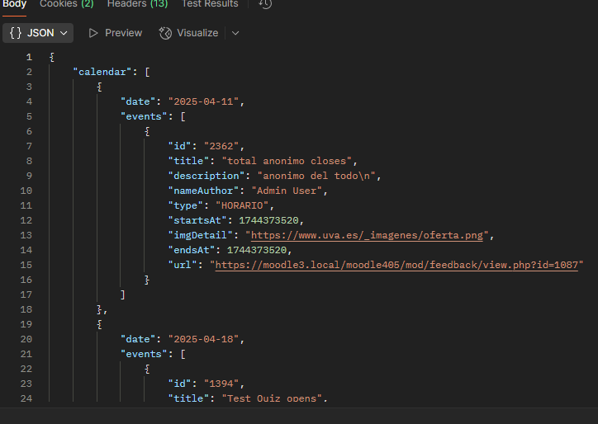Click line number 12 in gutter

26,220
